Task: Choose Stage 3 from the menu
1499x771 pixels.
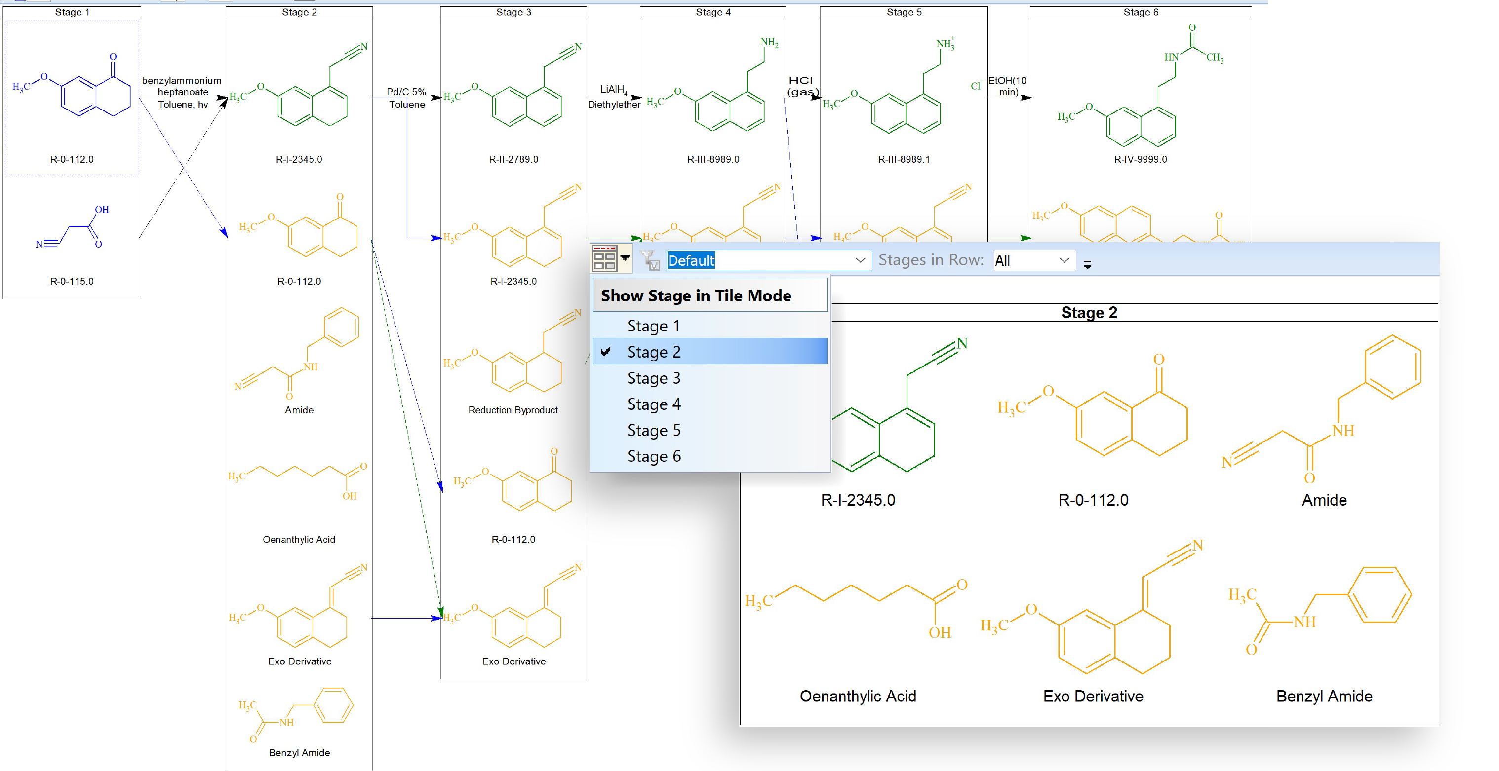Action: click(653, 378)
